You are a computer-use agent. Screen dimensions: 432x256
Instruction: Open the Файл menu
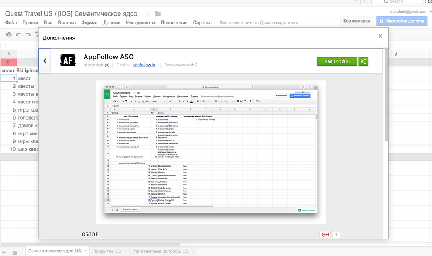click(11, 23)
